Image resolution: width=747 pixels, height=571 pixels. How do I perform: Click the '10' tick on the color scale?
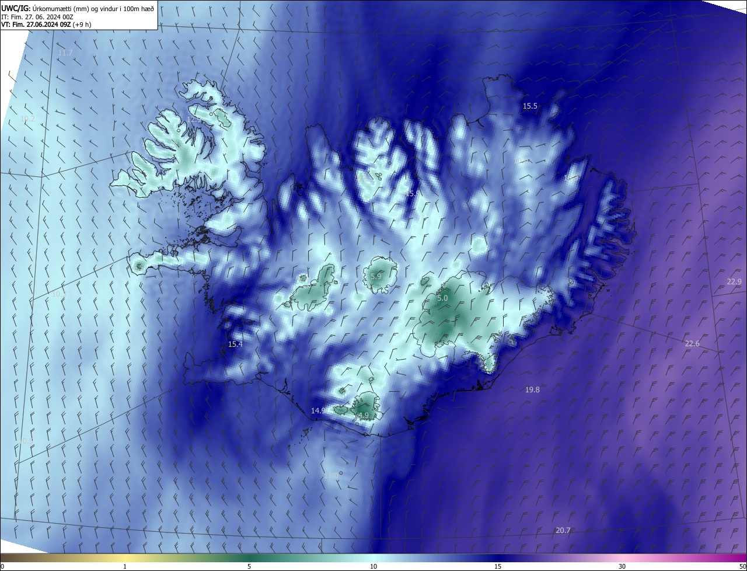click(373, 566)
